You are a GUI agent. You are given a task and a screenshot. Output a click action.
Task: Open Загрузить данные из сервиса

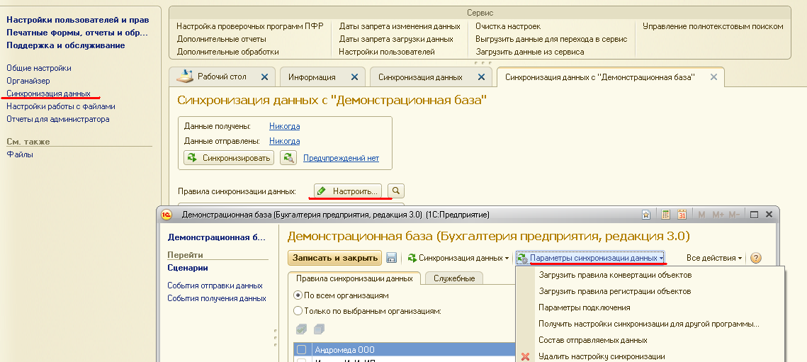tap(529, 52)
